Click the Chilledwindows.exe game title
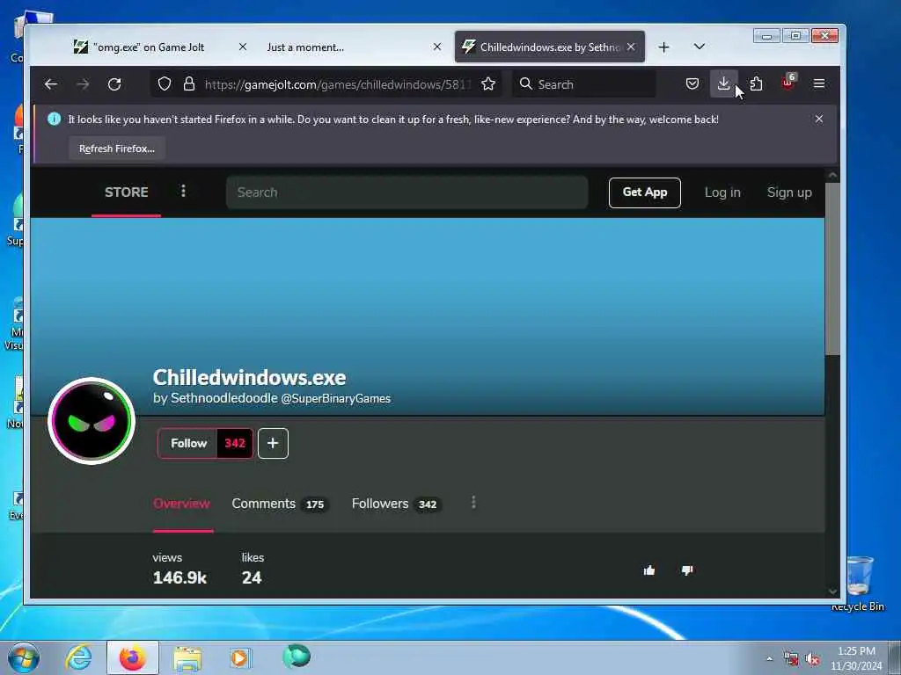Image resolution: width=901 pixels, height=675 pixels. (249, 378)
